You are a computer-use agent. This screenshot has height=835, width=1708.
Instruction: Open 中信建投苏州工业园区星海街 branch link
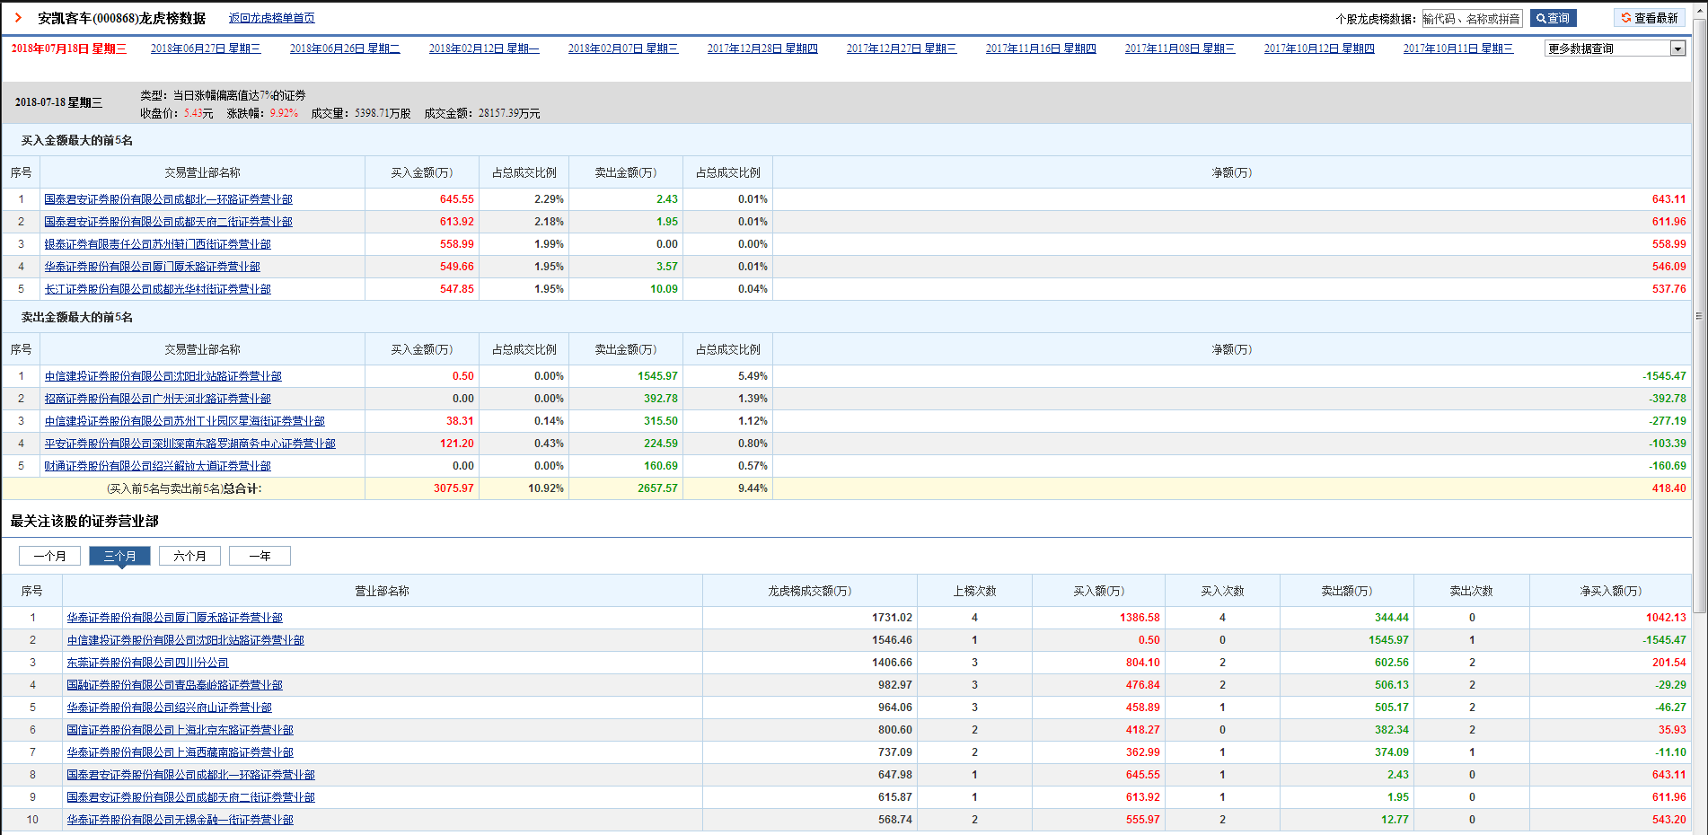pos(184,421)
